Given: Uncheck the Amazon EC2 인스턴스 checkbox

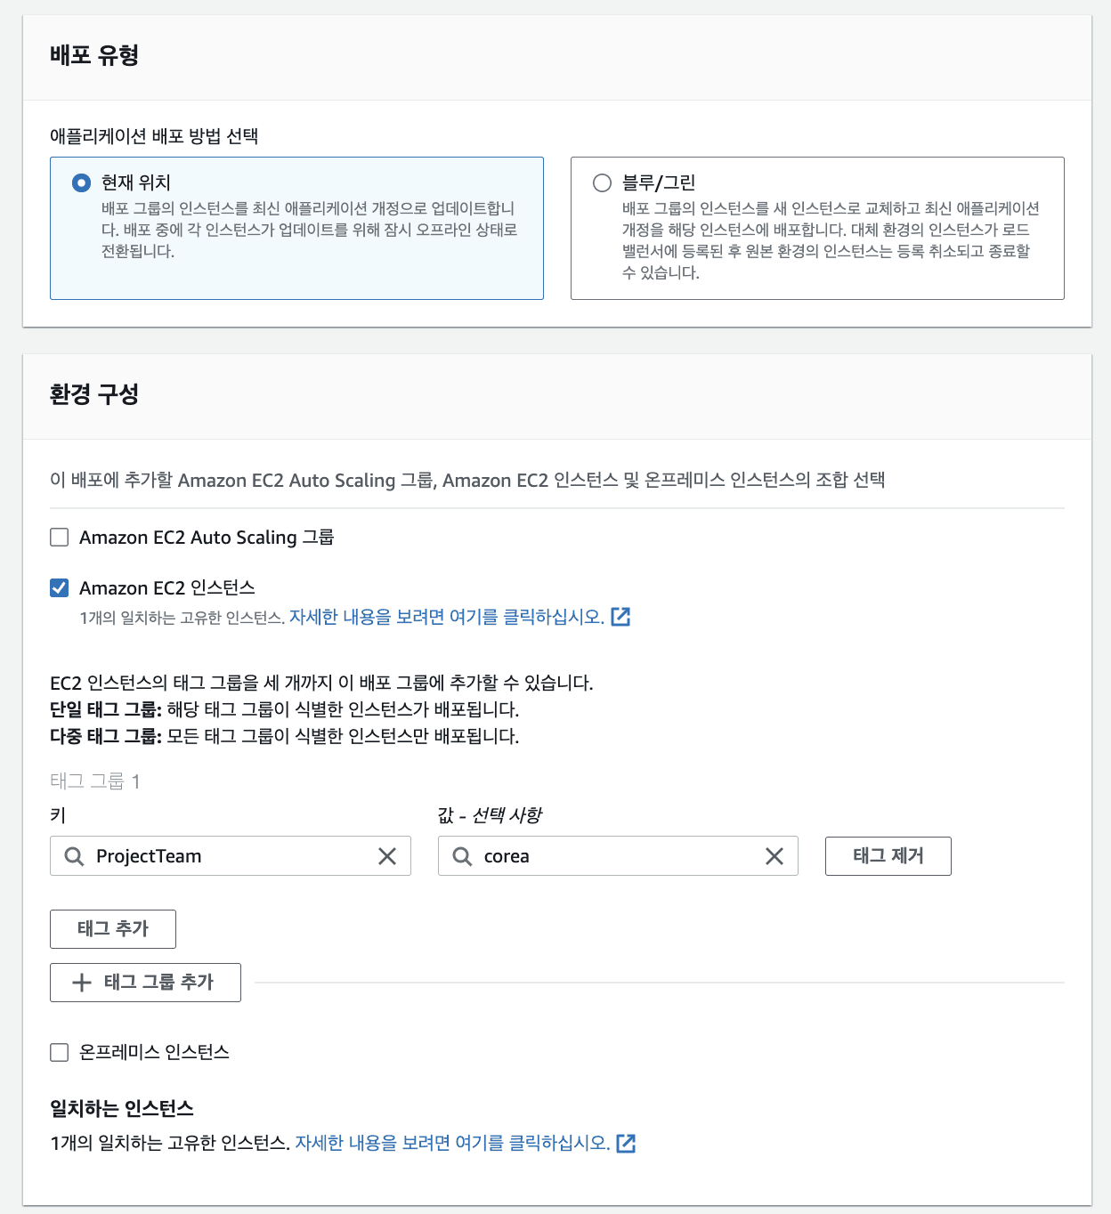Looking at the screenshot, I should pyautogui.click(x=60, y=587).
